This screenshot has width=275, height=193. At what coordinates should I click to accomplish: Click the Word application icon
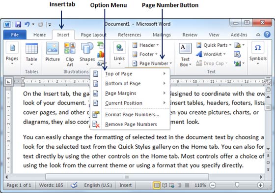(7, 24)
